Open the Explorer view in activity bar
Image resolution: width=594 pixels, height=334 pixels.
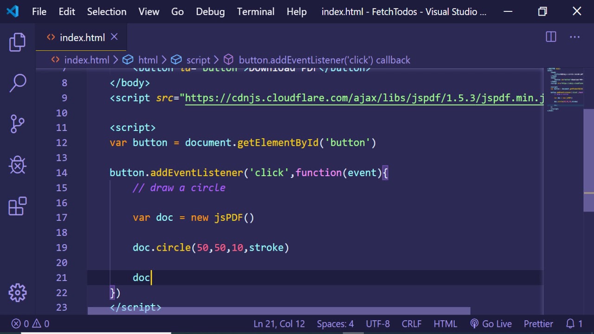[x=18, y=42]
